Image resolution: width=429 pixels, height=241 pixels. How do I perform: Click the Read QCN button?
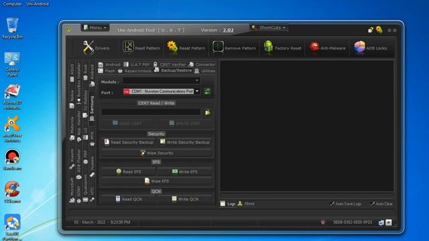128,199
